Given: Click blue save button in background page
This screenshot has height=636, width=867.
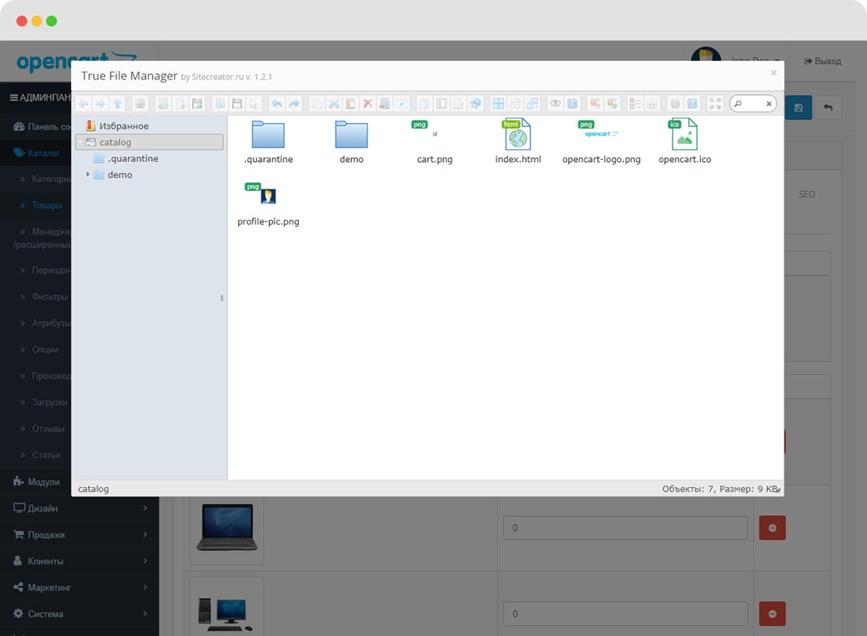Looking at the screenshot, I should click(798, 108).
